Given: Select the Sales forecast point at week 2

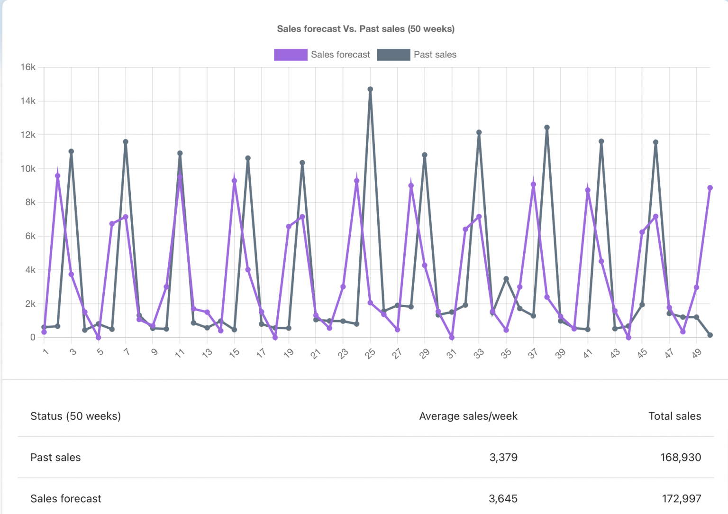Looking at the screenshot, I should 58,176.
